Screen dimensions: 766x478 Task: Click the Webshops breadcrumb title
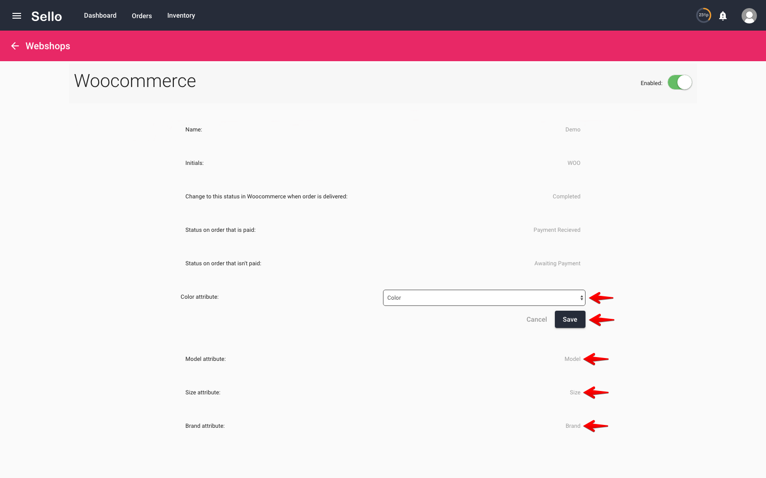48,46
